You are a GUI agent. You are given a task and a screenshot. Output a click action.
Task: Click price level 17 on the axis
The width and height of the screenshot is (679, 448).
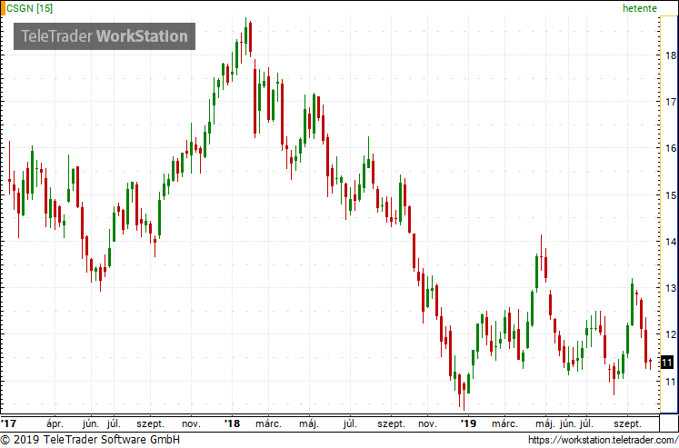(x=671, y=102)
